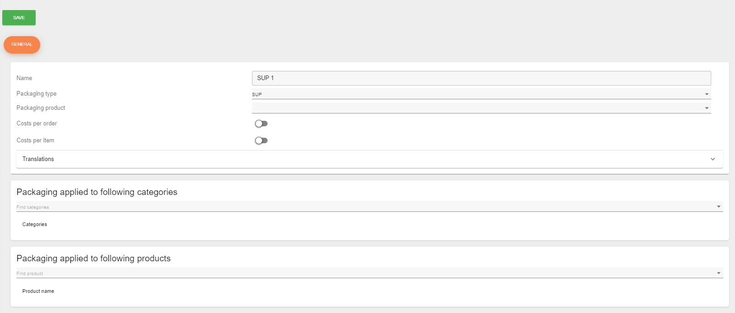Switch to the General tab
This screenshot has height=313, width=735.
pyautogui.click(x=22, y=44)
